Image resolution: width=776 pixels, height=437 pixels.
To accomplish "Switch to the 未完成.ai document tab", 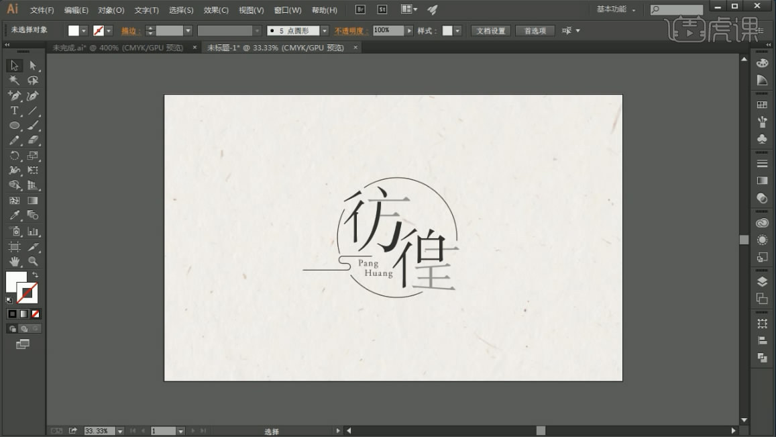I will coord(118,48).
